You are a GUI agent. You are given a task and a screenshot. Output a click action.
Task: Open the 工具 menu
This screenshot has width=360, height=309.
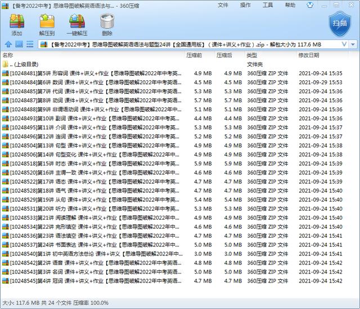(268, 5)
